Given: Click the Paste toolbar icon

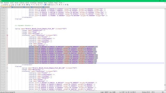Looking at the screenshot, I should [x=20, y=5].
